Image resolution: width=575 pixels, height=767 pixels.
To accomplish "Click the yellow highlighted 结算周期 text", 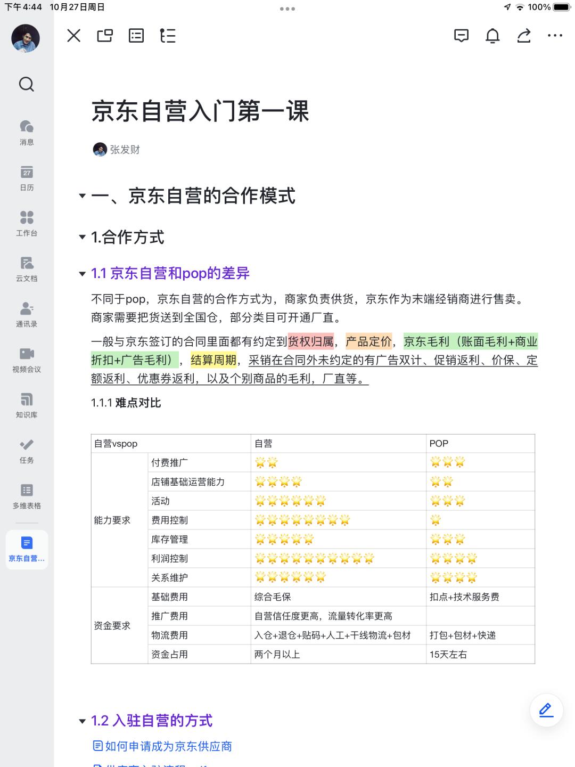I will 213,360.
